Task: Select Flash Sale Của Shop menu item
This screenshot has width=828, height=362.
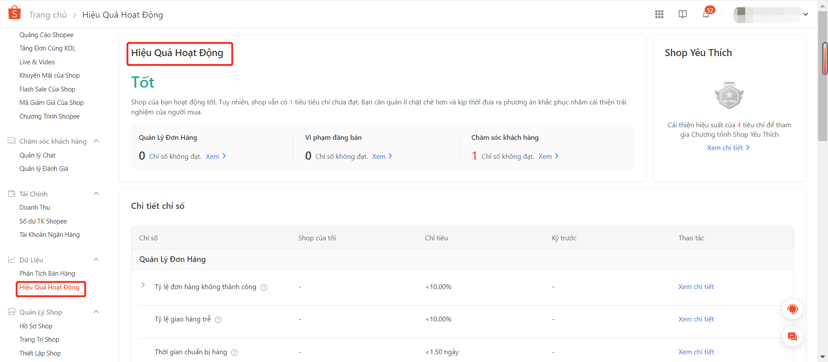Action: point(47,89)
